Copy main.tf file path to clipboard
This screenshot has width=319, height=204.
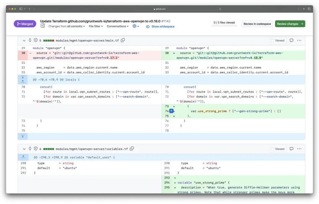(123, 40)
